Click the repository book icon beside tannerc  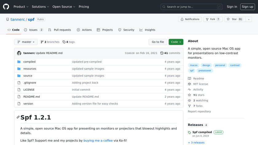8,19
